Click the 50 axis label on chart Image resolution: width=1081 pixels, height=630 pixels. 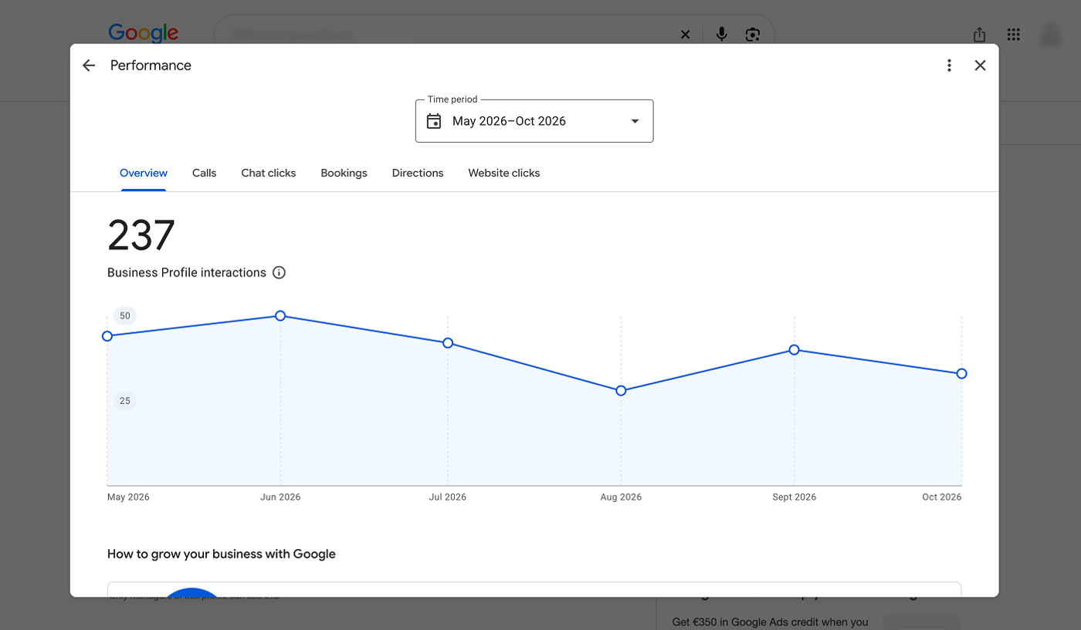[125, 316]
